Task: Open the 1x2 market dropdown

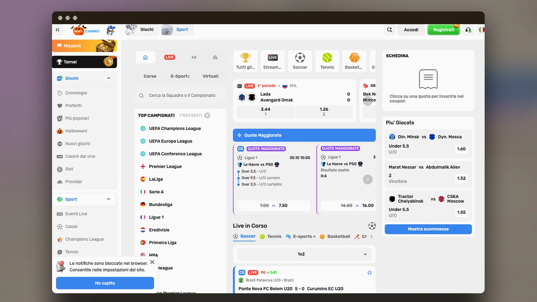Action: click(x=304, y=254)
